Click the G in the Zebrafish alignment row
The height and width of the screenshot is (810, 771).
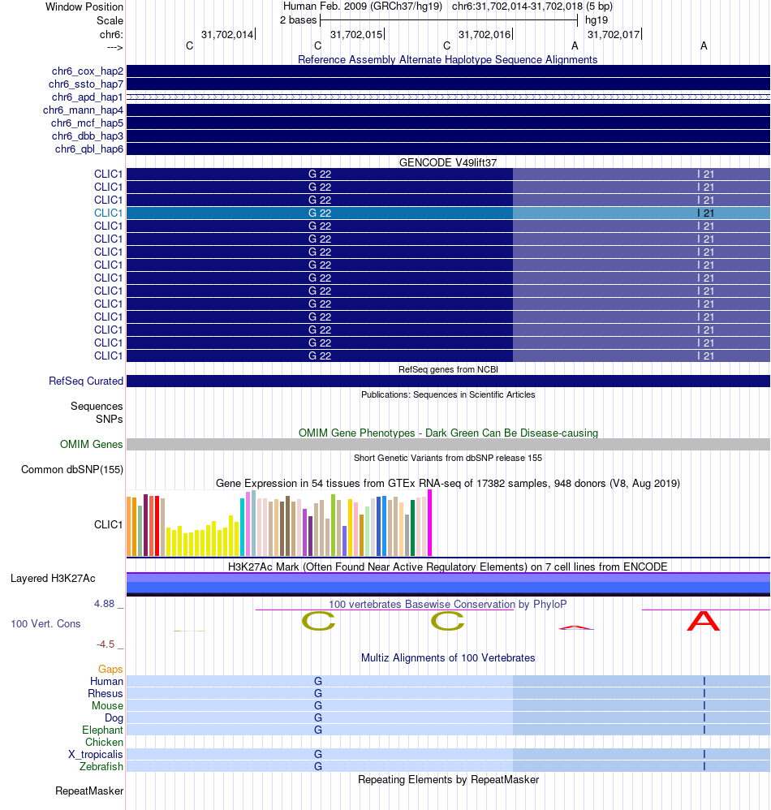click(x=318, y=767)
